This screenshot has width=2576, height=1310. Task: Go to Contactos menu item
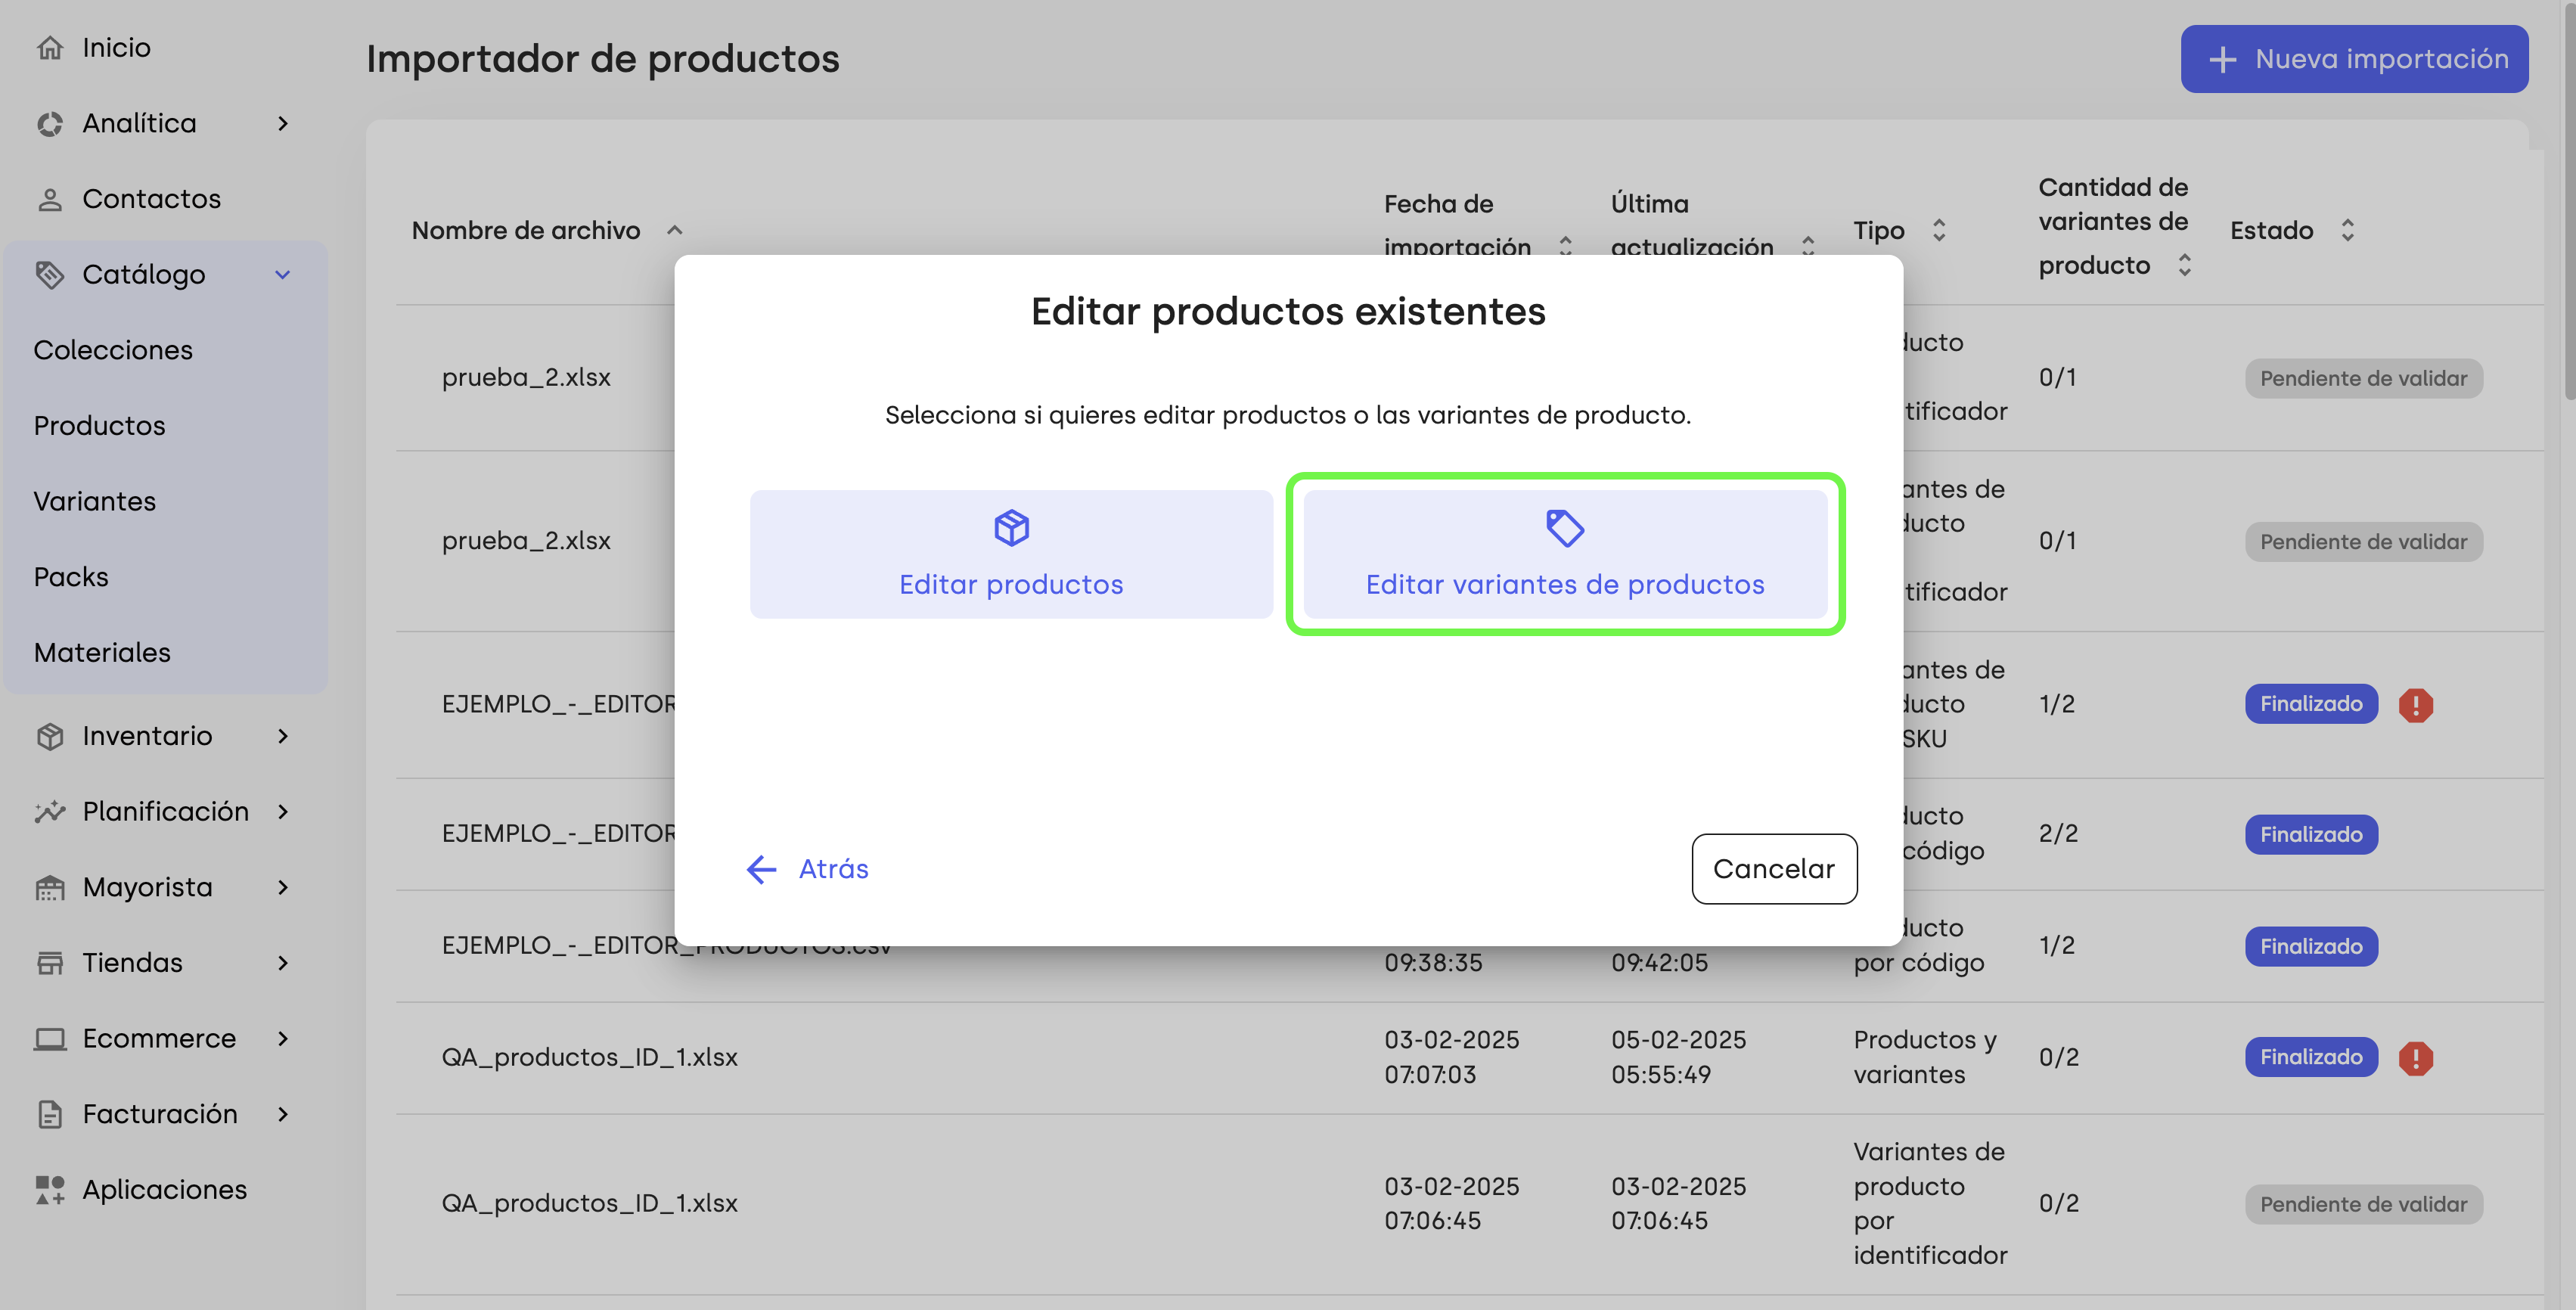point(152,199)
